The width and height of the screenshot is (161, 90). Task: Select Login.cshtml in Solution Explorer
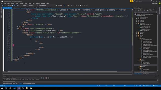pos(145,49)
